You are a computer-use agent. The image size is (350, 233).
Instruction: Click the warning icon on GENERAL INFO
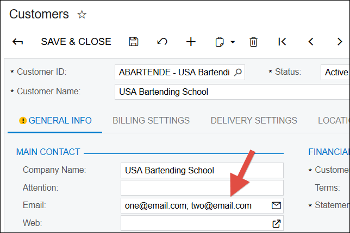point(23,121)
